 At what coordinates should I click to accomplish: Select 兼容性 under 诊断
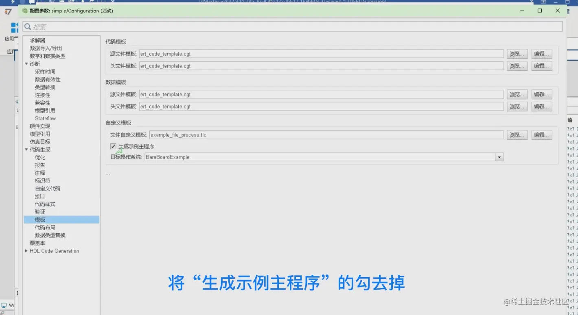click(42, 103)
